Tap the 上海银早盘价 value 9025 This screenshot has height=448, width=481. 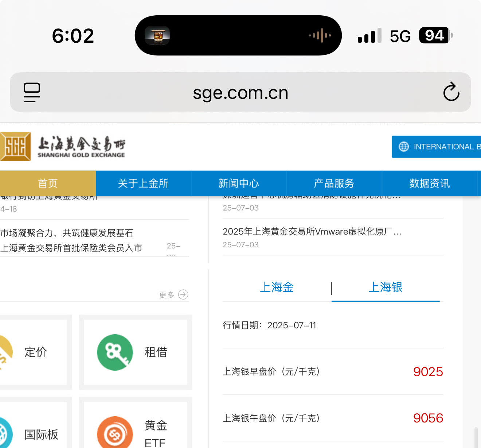coord(428,372)
